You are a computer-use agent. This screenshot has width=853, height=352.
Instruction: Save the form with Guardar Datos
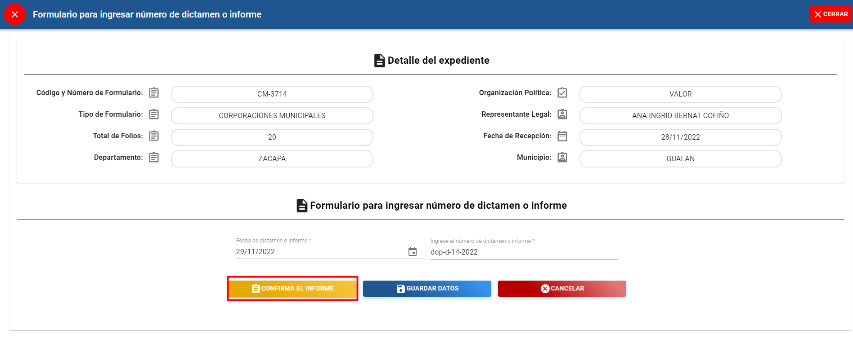[x=427, y=289]
